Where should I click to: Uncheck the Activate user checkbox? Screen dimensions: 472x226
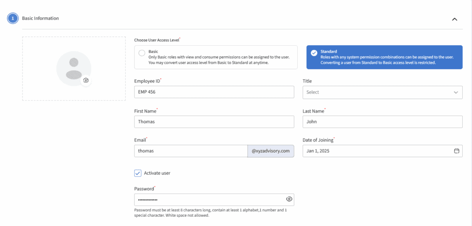click(x=138, y=173)
